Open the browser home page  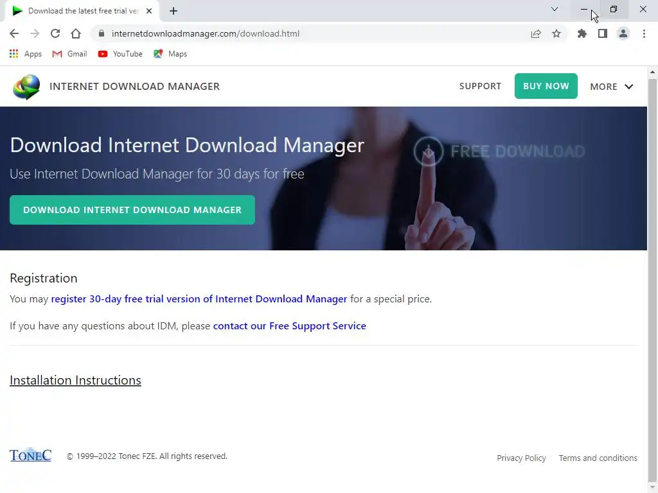pos(76,33)
